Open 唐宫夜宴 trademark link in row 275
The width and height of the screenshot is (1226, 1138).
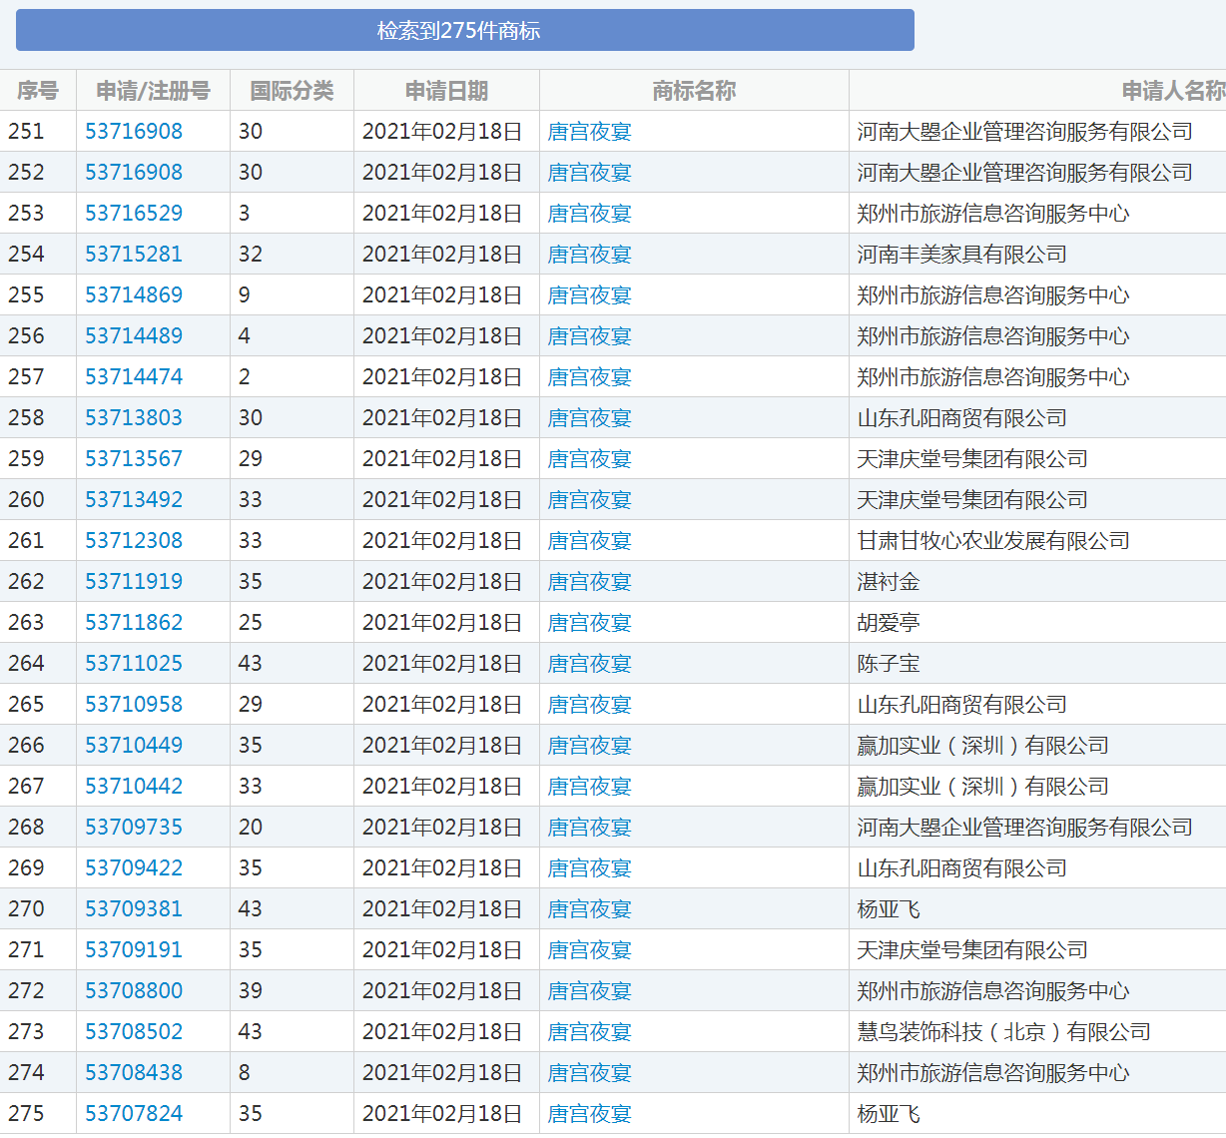tap(590, 1113)
